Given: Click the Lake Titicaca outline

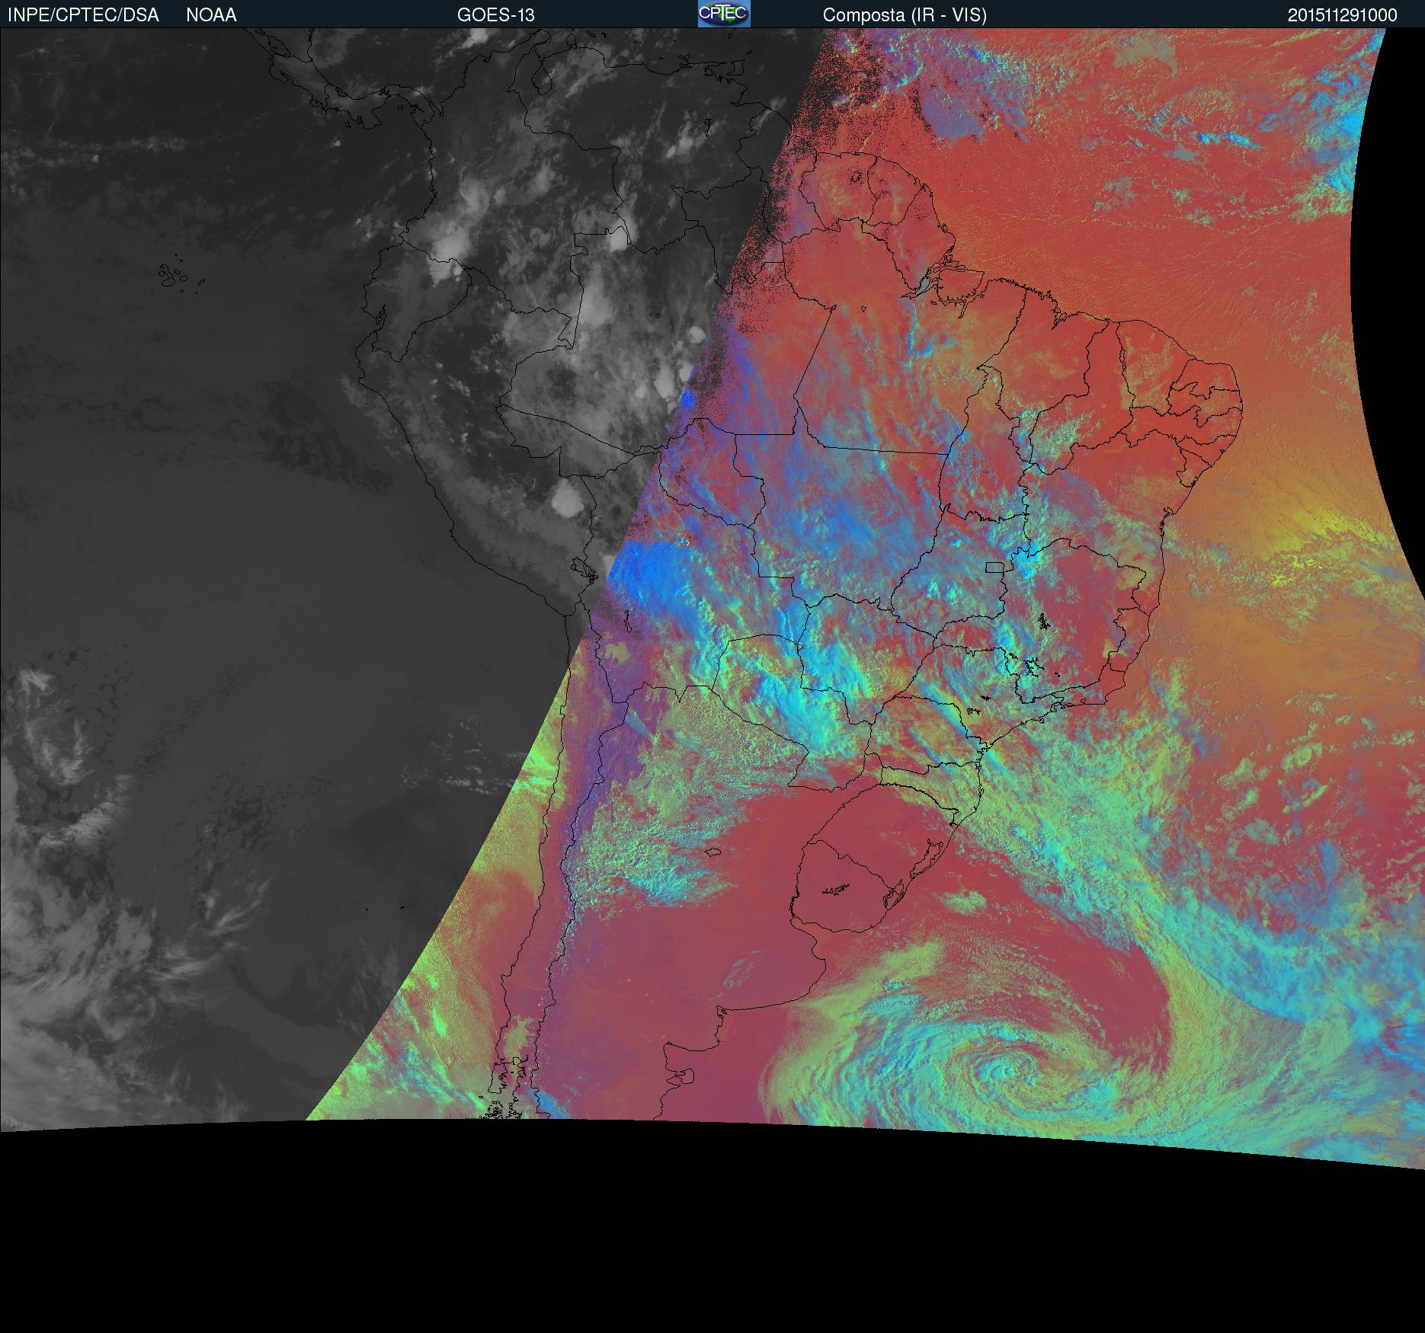Looking at the screenshot, I should pyautogui.click(x=583, y=567).
